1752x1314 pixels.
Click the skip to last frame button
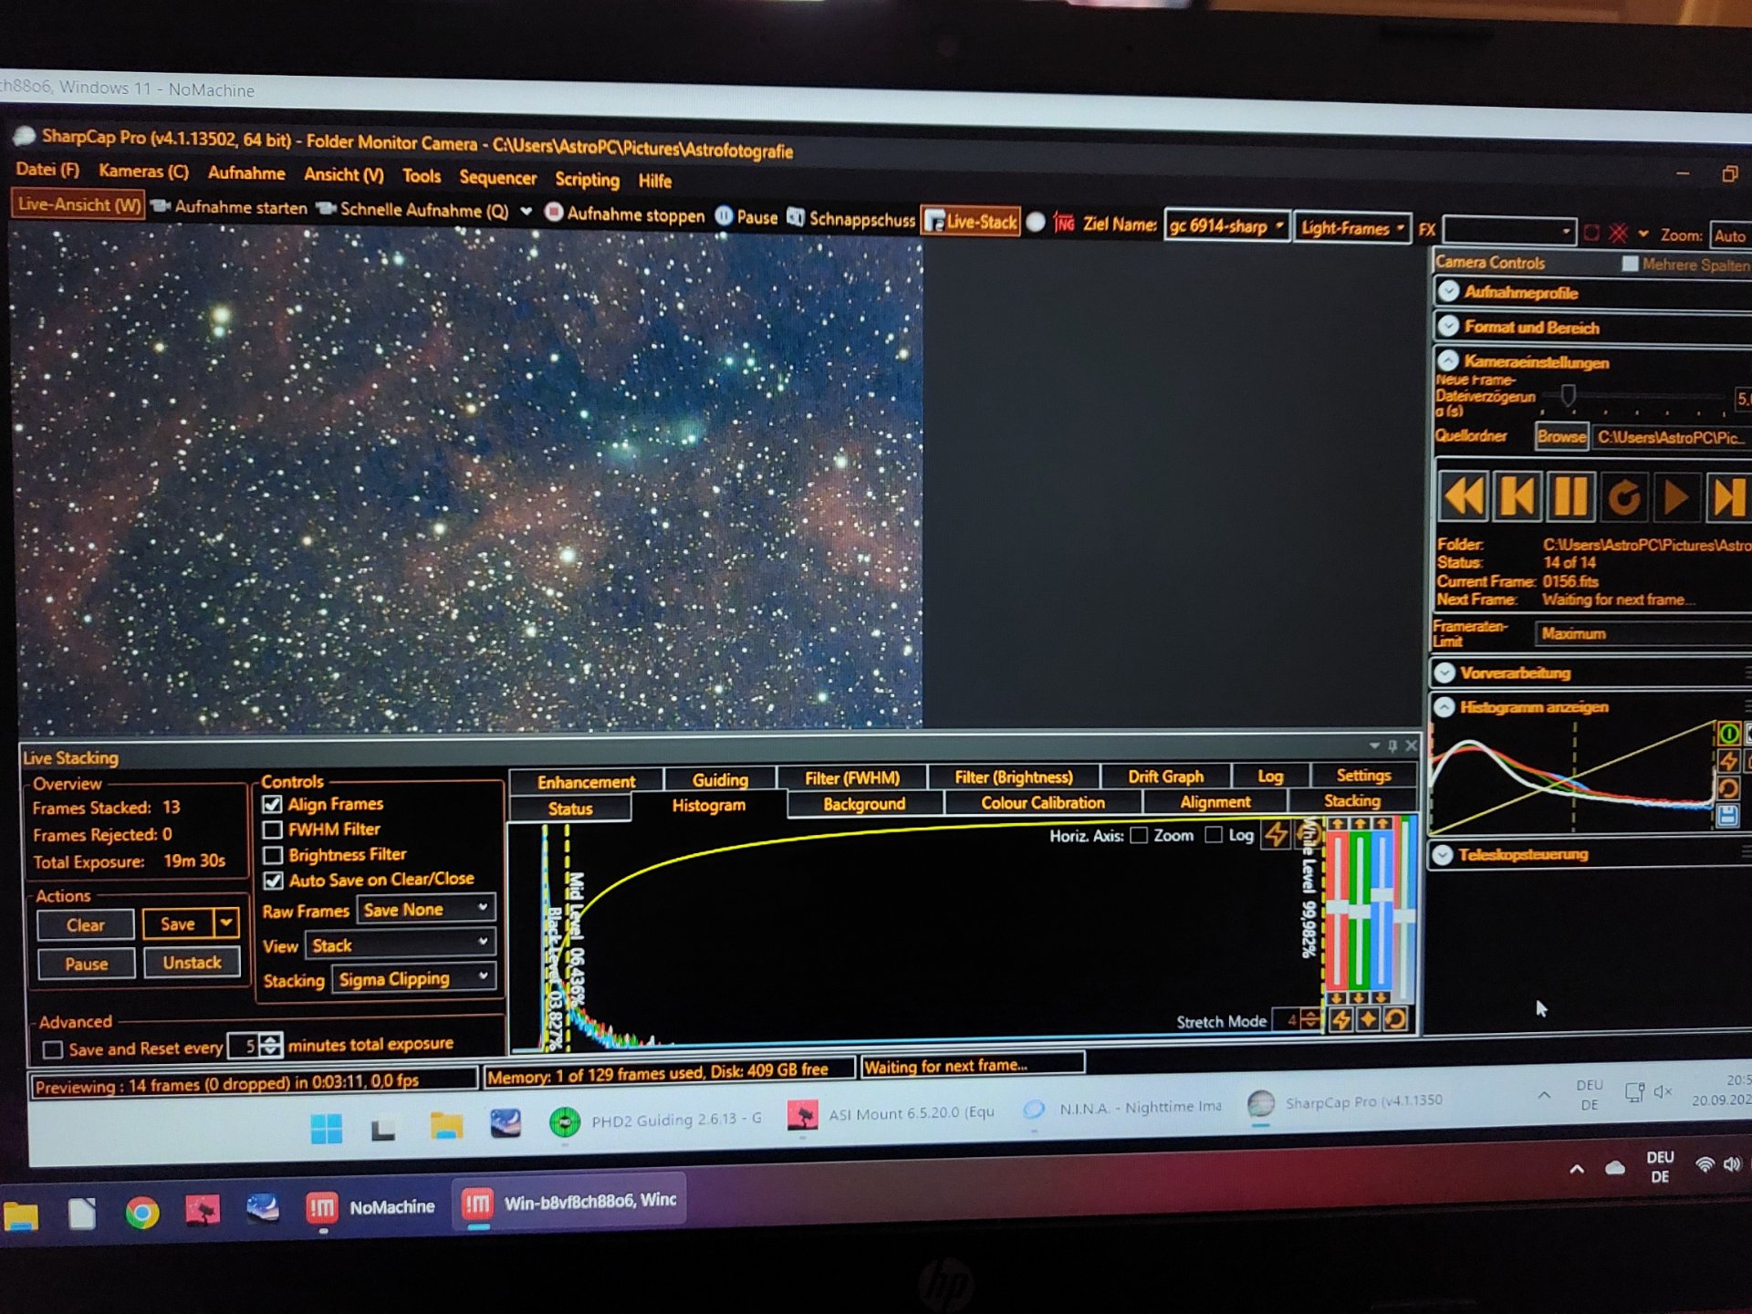click(x=1729, y=499)
